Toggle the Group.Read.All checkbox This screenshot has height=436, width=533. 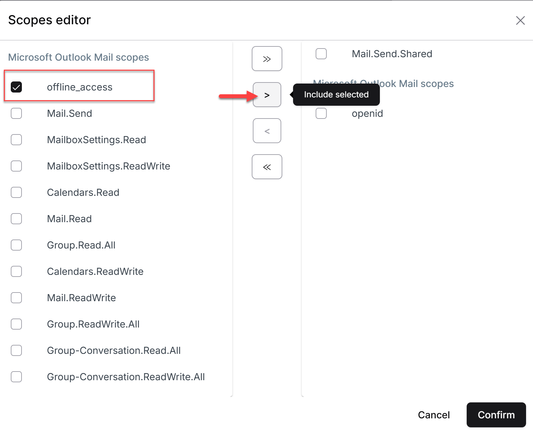point(16,245)
